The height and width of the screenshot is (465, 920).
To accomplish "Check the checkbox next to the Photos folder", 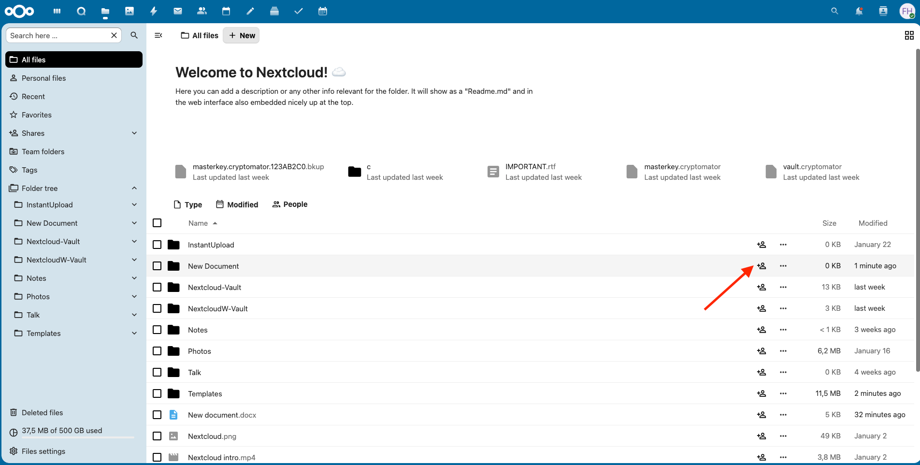I will [157, 351].
